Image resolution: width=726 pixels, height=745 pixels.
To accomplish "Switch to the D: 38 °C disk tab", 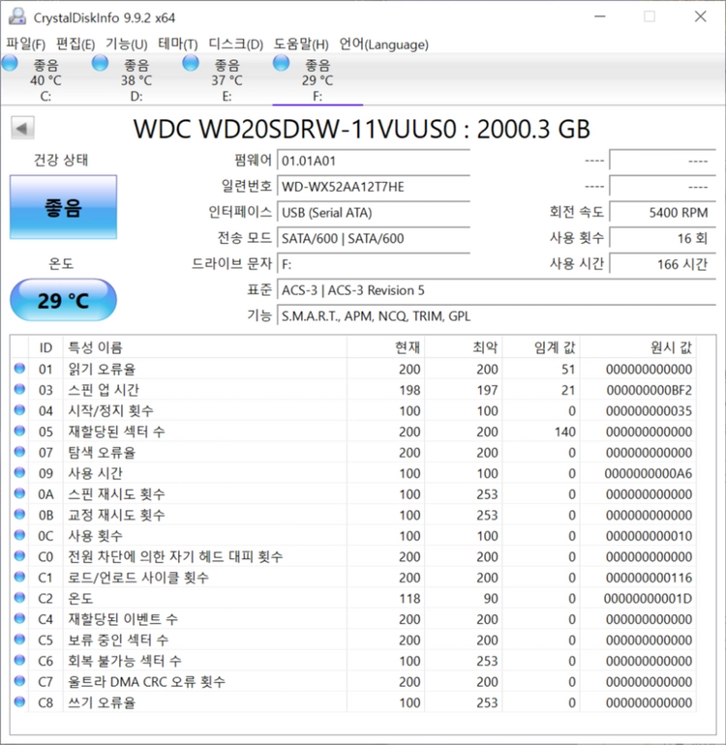I will (x=136, y=79).
